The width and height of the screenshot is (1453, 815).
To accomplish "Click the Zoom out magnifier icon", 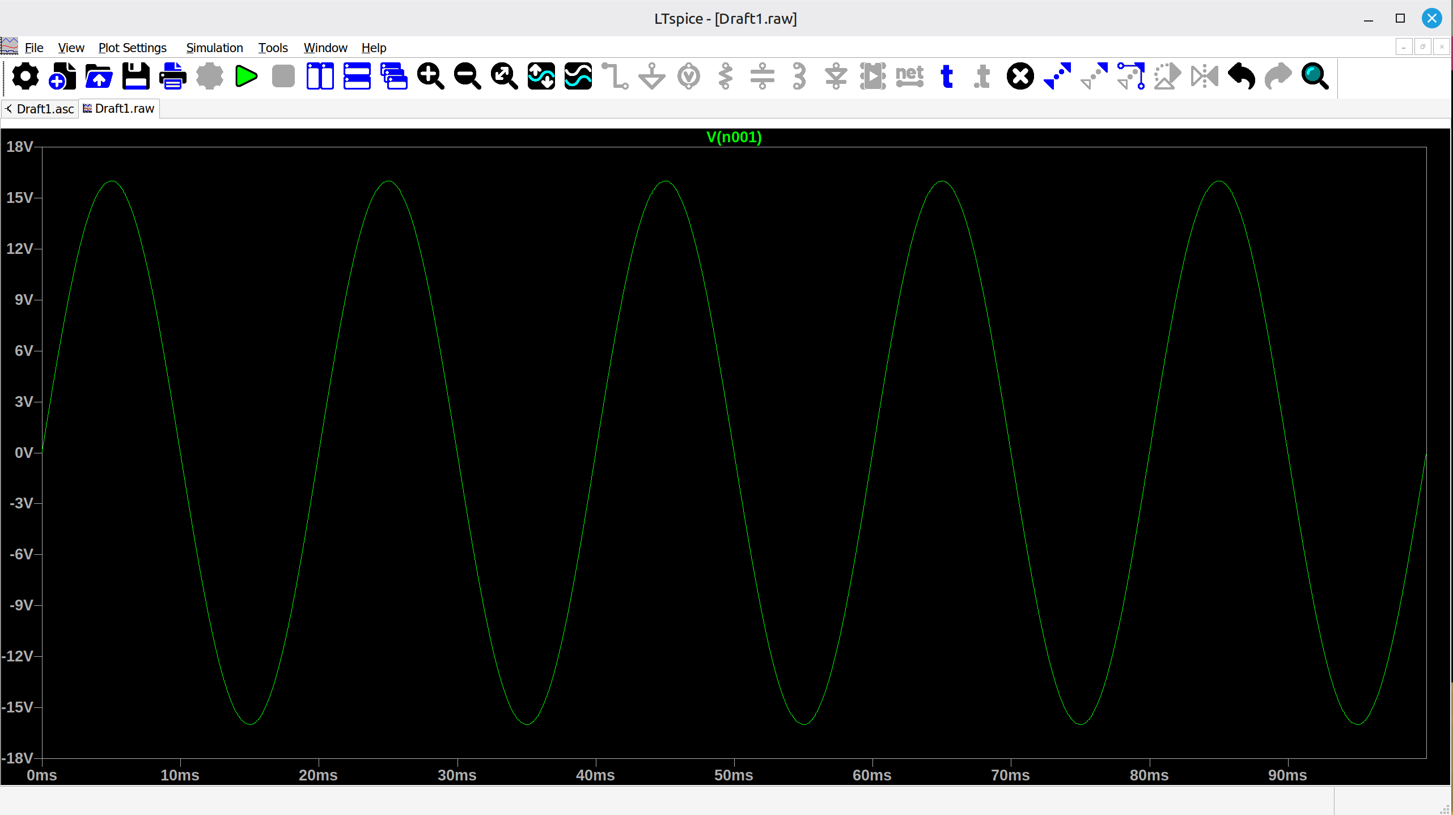I will click(467, 77).
